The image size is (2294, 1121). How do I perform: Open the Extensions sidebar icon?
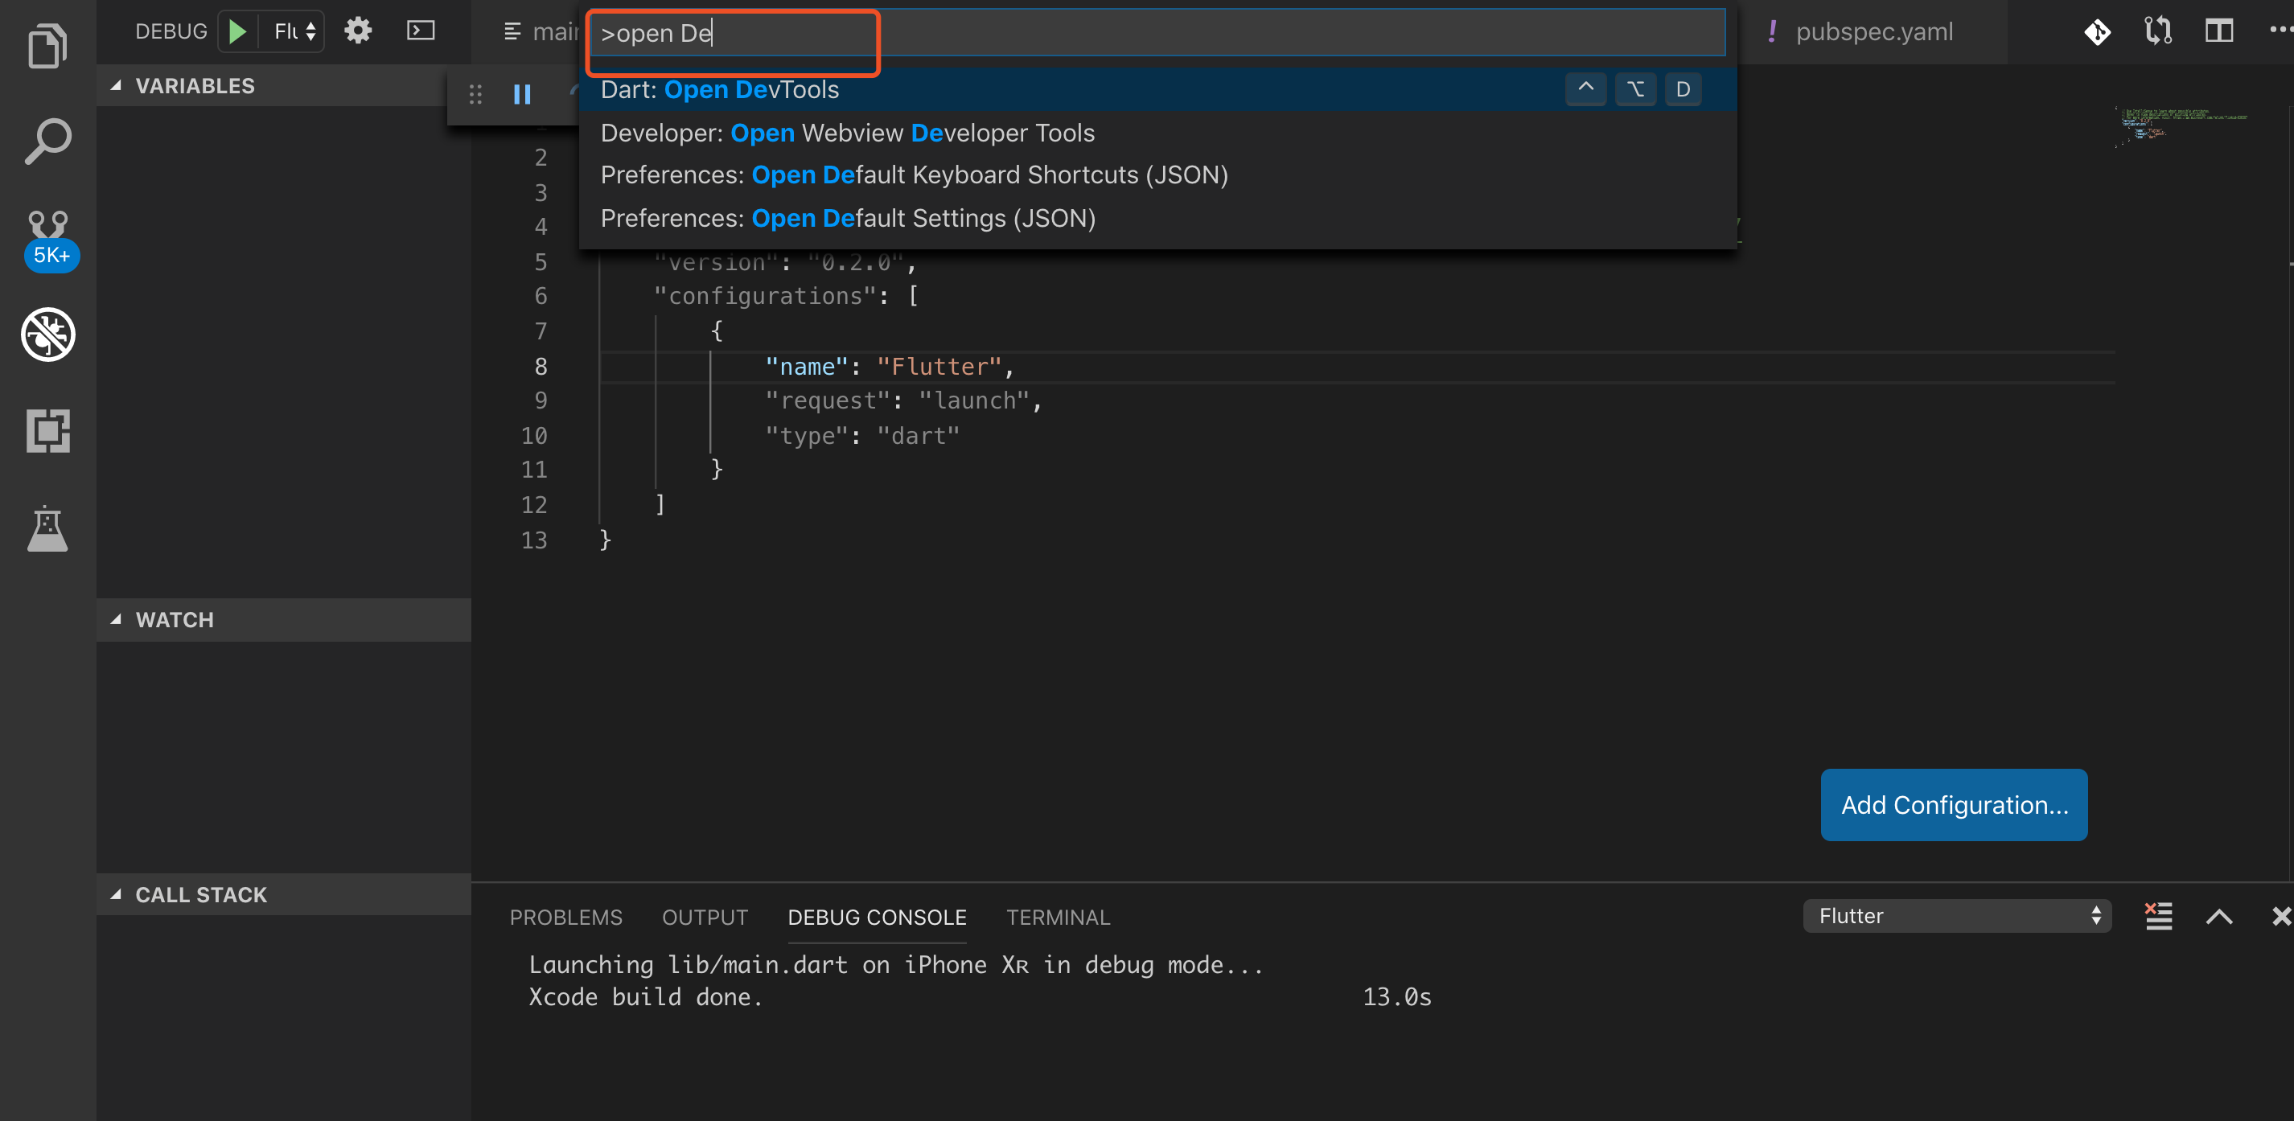47,431
